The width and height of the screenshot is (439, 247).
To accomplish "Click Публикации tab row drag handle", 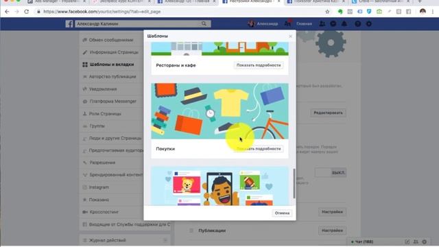I will 191,231.
